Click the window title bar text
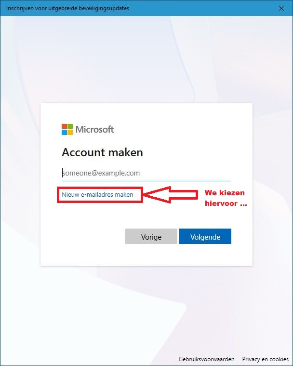 67,8
